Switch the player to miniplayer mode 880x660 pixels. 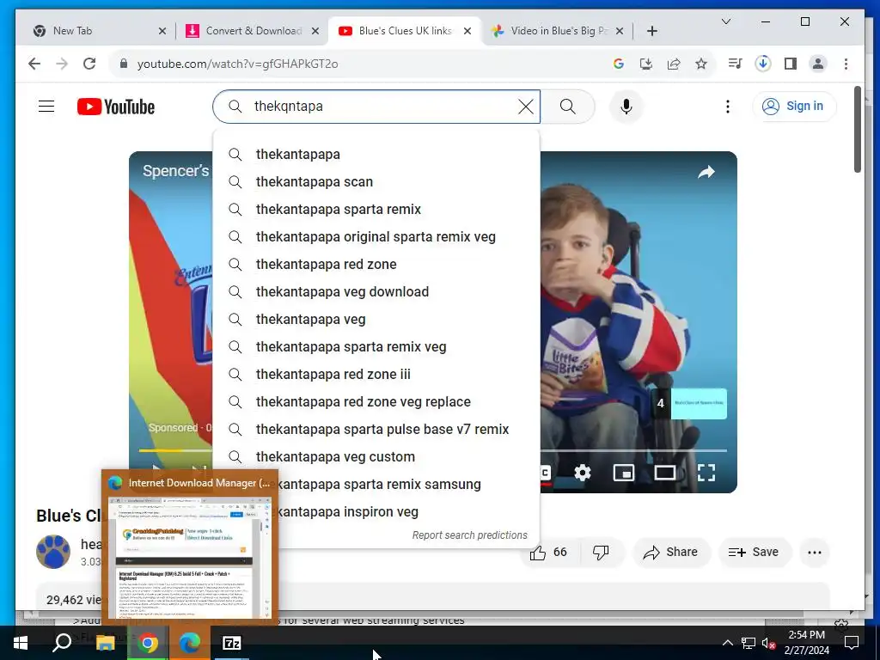(624, 473)
